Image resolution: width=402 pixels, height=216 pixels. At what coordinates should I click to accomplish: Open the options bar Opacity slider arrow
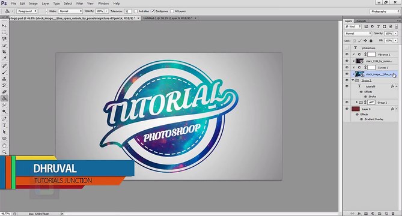pyautogui.click(x=106, y=11)
